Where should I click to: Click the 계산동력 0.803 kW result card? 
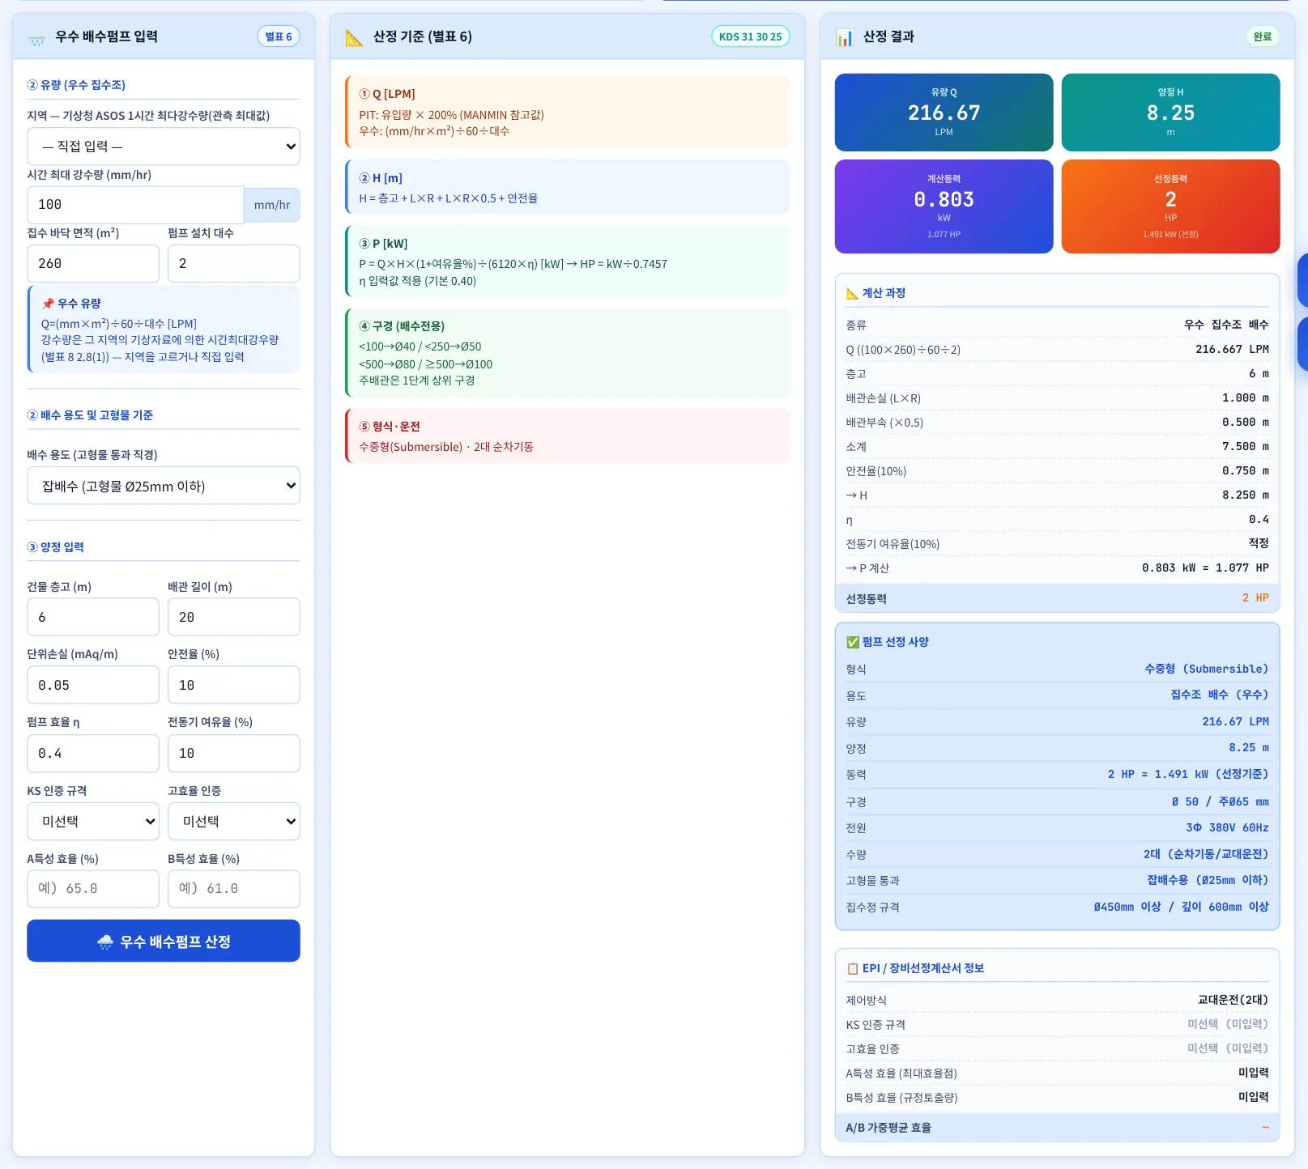click(944, 206)
